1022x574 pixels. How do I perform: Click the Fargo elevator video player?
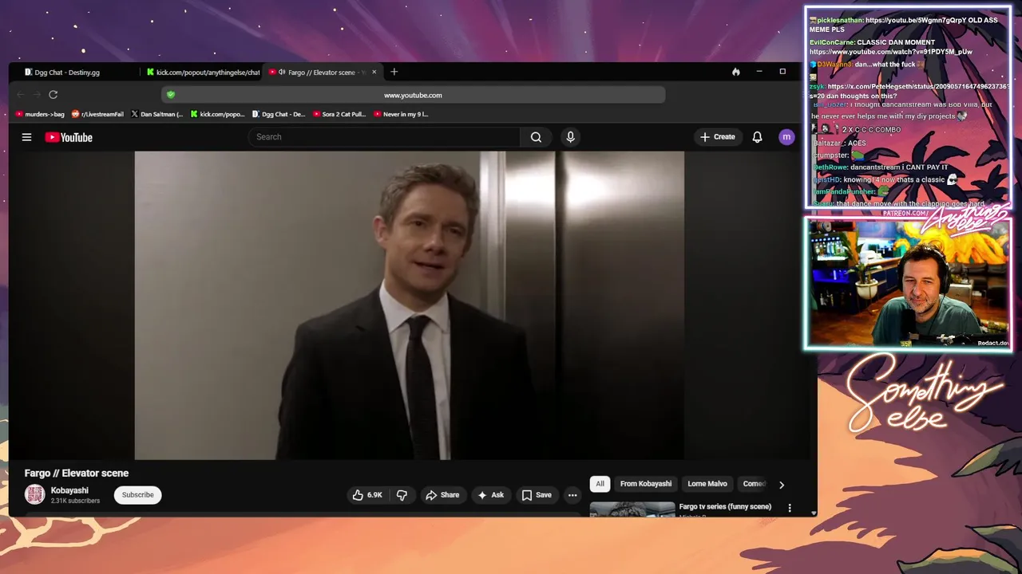(409, 305)
